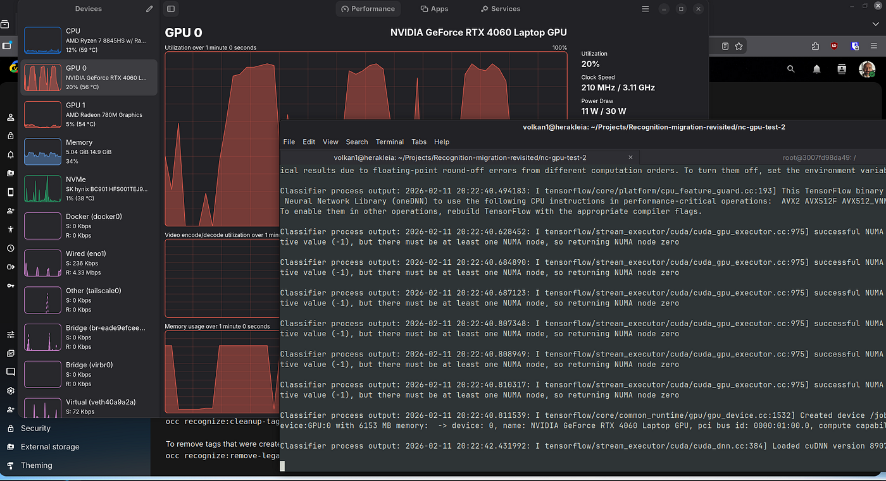This screenshot has width=886, height=481.
Task: Select the CPU device graph thumbnail
Action: click(42, 40)
